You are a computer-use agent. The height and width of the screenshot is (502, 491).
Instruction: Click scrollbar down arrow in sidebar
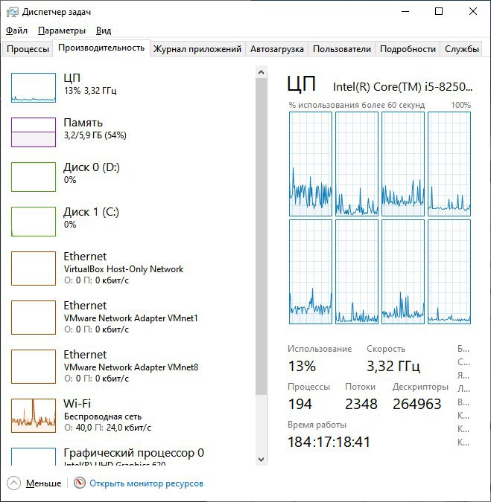click(x=261, y=460)
